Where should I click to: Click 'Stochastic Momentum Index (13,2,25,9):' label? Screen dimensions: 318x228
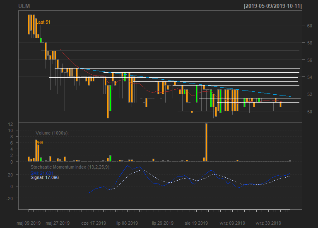click(70, 167)
